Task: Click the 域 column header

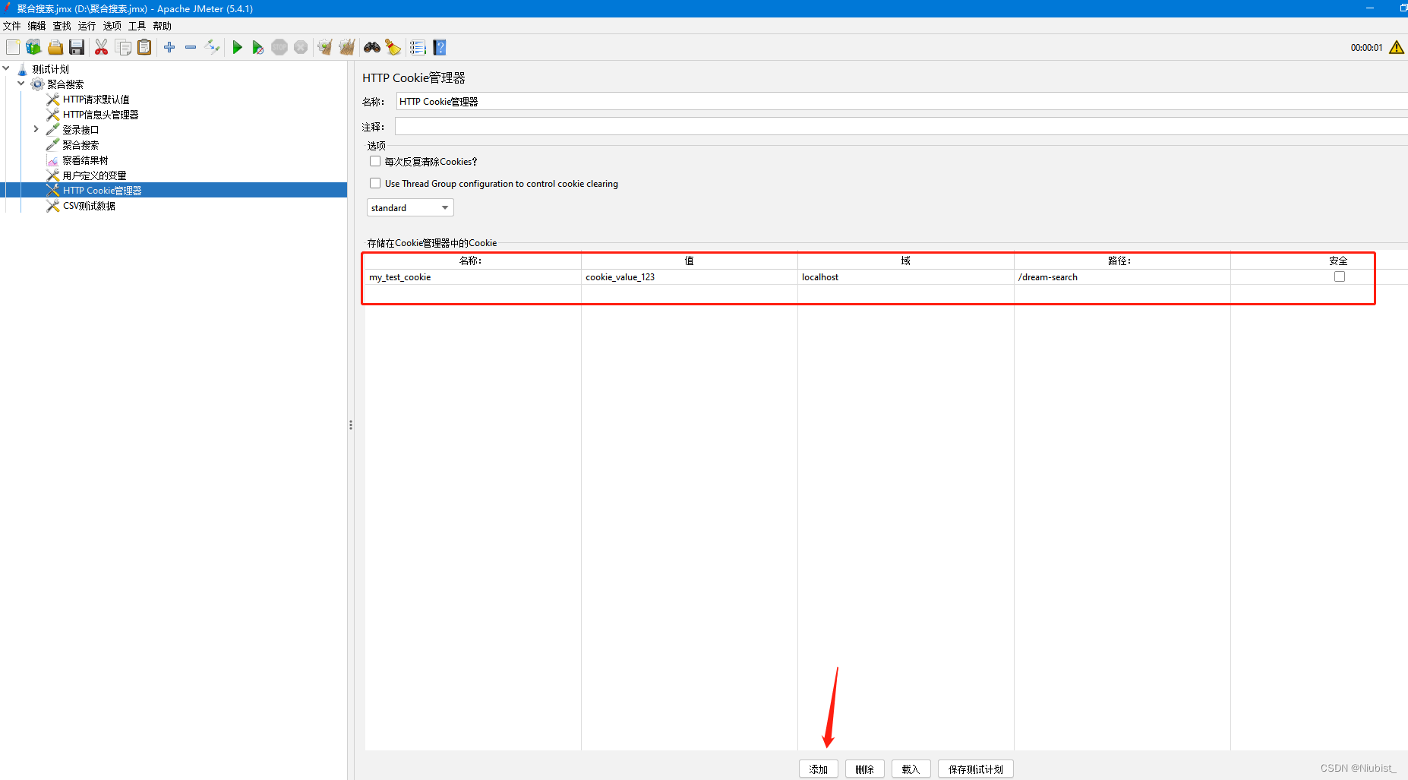Action: tap(906, 261)
